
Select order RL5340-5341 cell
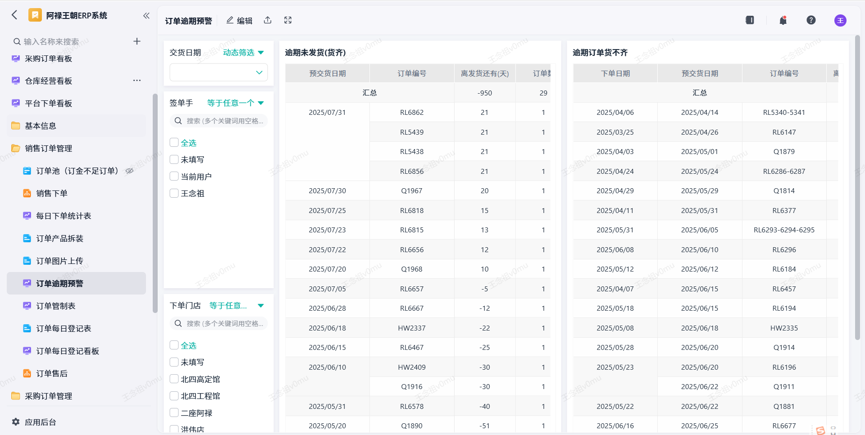[x=784, y=112]
